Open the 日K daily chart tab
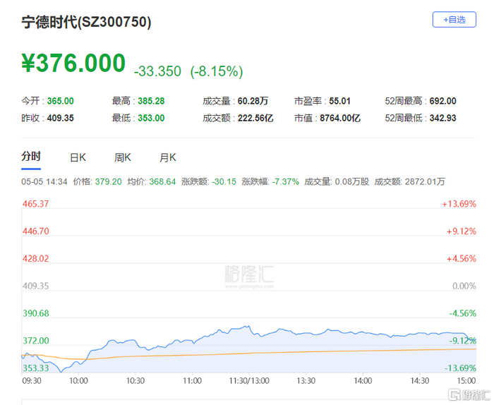494x405 pixels. pyautogui.click(x=78, y=157)
